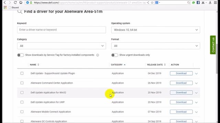Image resolution: width=220 pixels, height=123 pixels.
Task: Open the browser hamburger menu
Action: tap(216, 2)
